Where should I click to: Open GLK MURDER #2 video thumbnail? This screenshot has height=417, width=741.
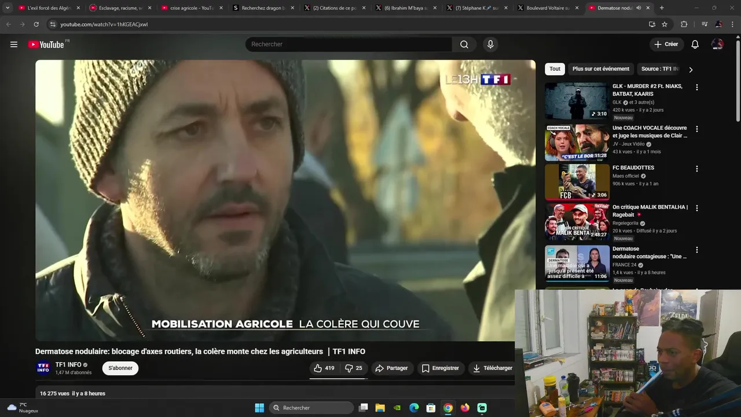[x=577, y=101]
